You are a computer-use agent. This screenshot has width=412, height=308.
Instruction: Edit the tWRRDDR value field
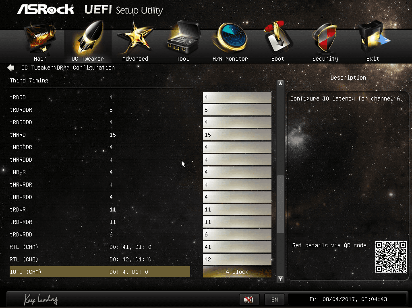coord(237,147)
